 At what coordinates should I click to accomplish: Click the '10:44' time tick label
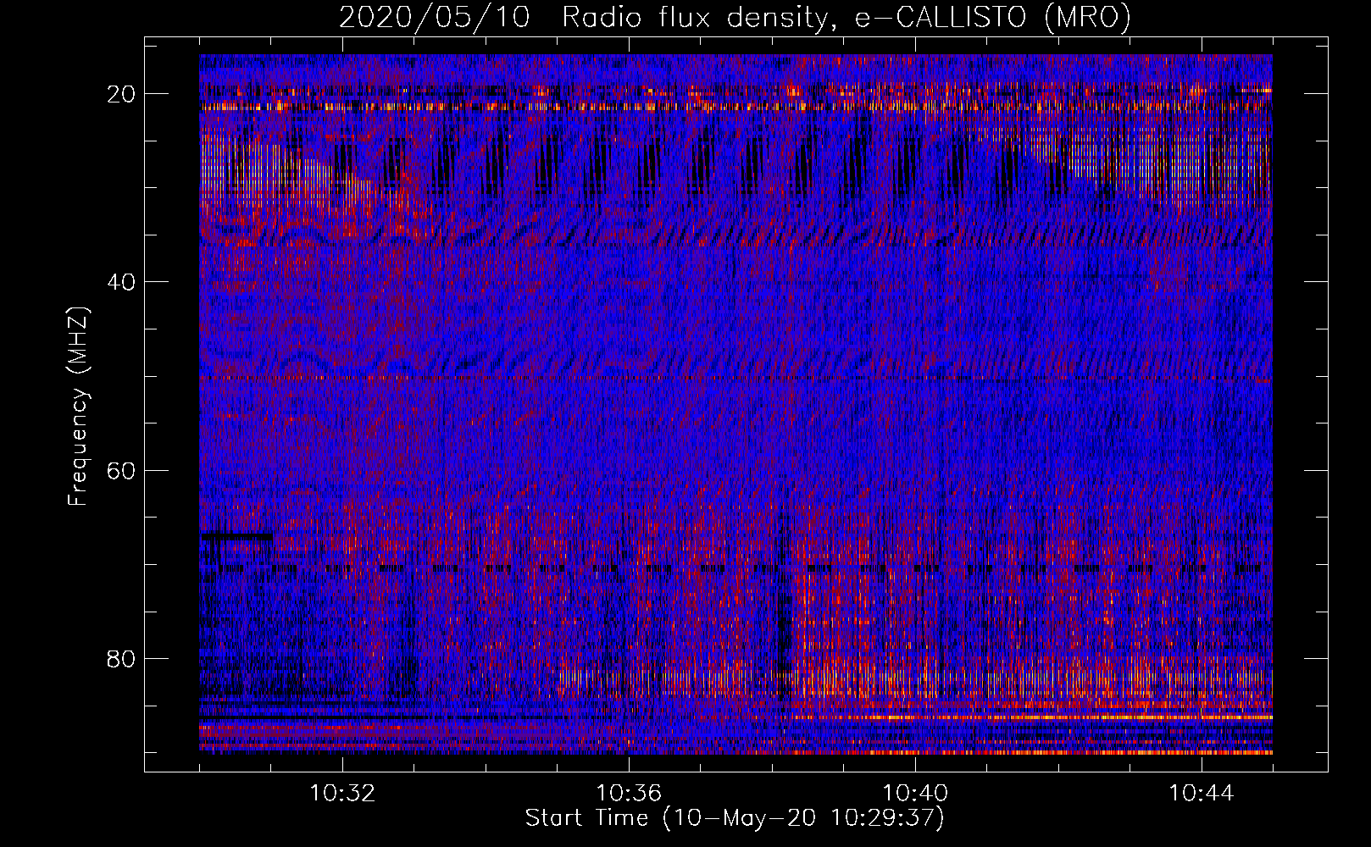[1202, 794]
